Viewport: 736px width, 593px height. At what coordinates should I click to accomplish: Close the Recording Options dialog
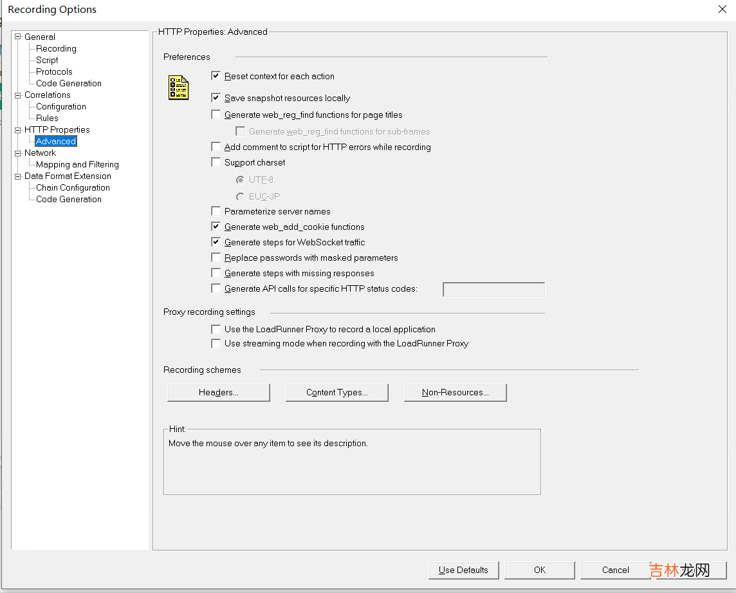pyautogui.click(x=722, y=9)
